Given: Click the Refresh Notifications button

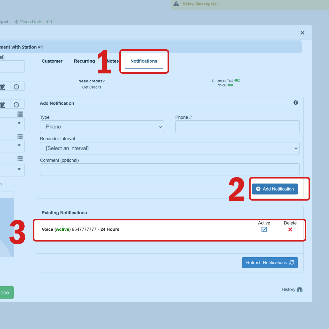Looking at the screenshot, I should point(270,263).
